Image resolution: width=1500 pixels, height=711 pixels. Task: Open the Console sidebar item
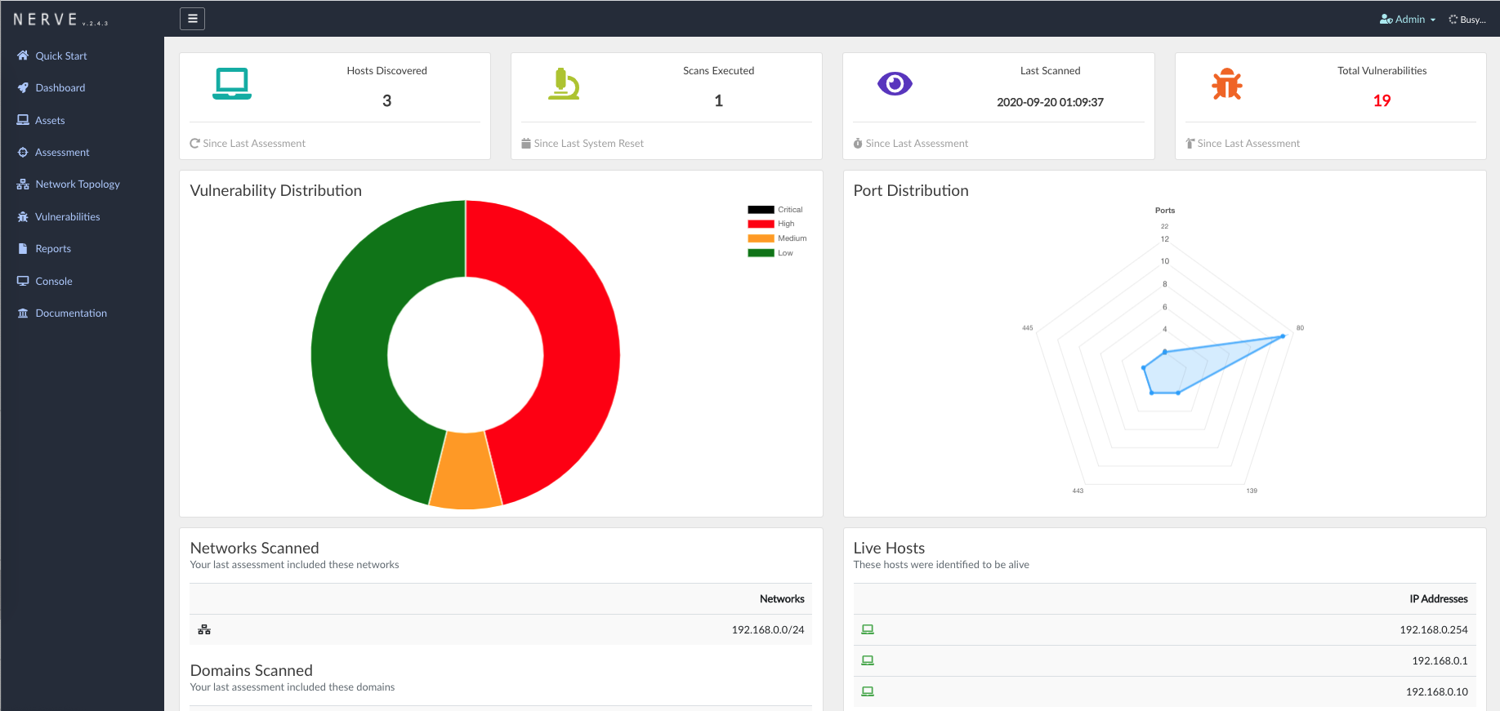pyautogui.click(x=54, y=281)
